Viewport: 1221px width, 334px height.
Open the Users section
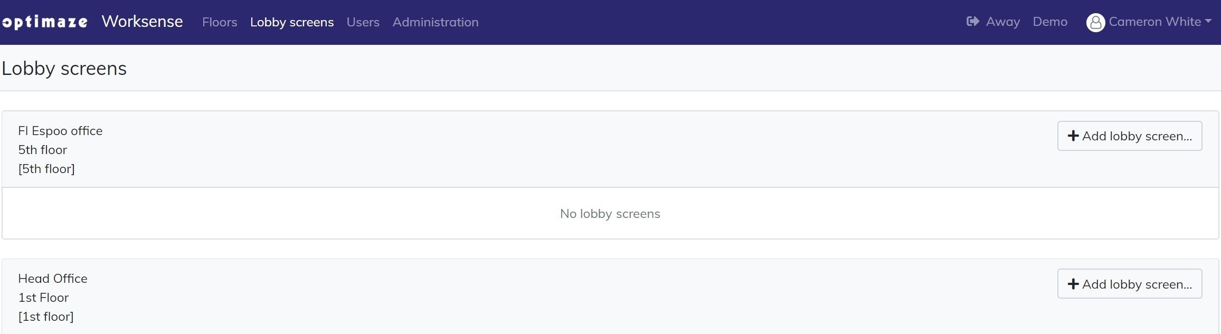click(x=363, y=22)
